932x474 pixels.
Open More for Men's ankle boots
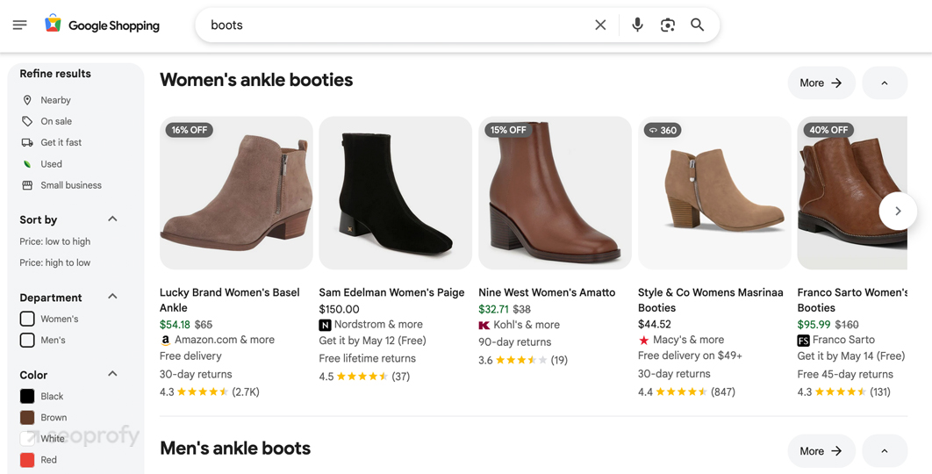(x=821, y=451)
